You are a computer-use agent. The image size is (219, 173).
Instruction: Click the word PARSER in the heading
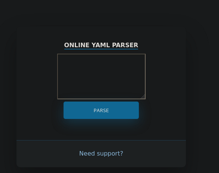coord(125,45)
